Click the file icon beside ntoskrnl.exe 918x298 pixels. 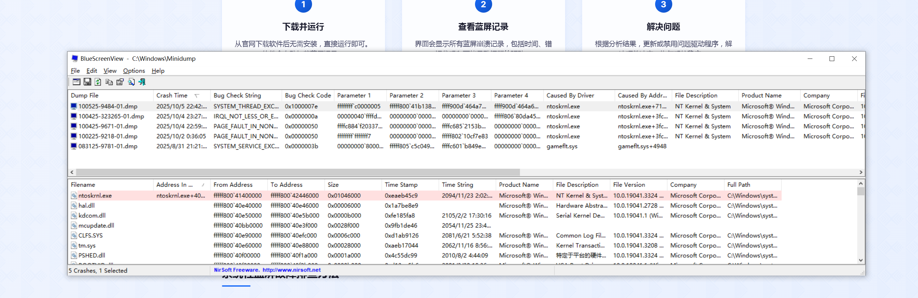click(74, 195)
